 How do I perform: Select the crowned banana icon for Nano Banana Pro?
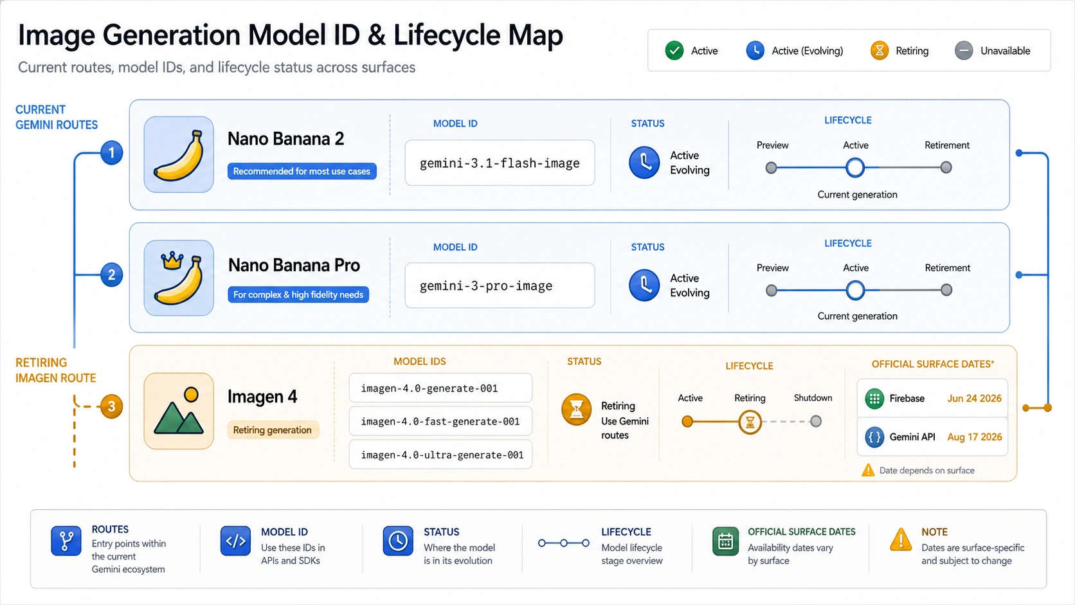179,278
